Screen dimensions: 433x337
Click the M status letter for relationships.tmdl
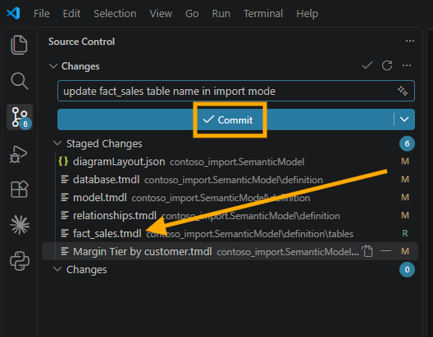pos(405,215)
